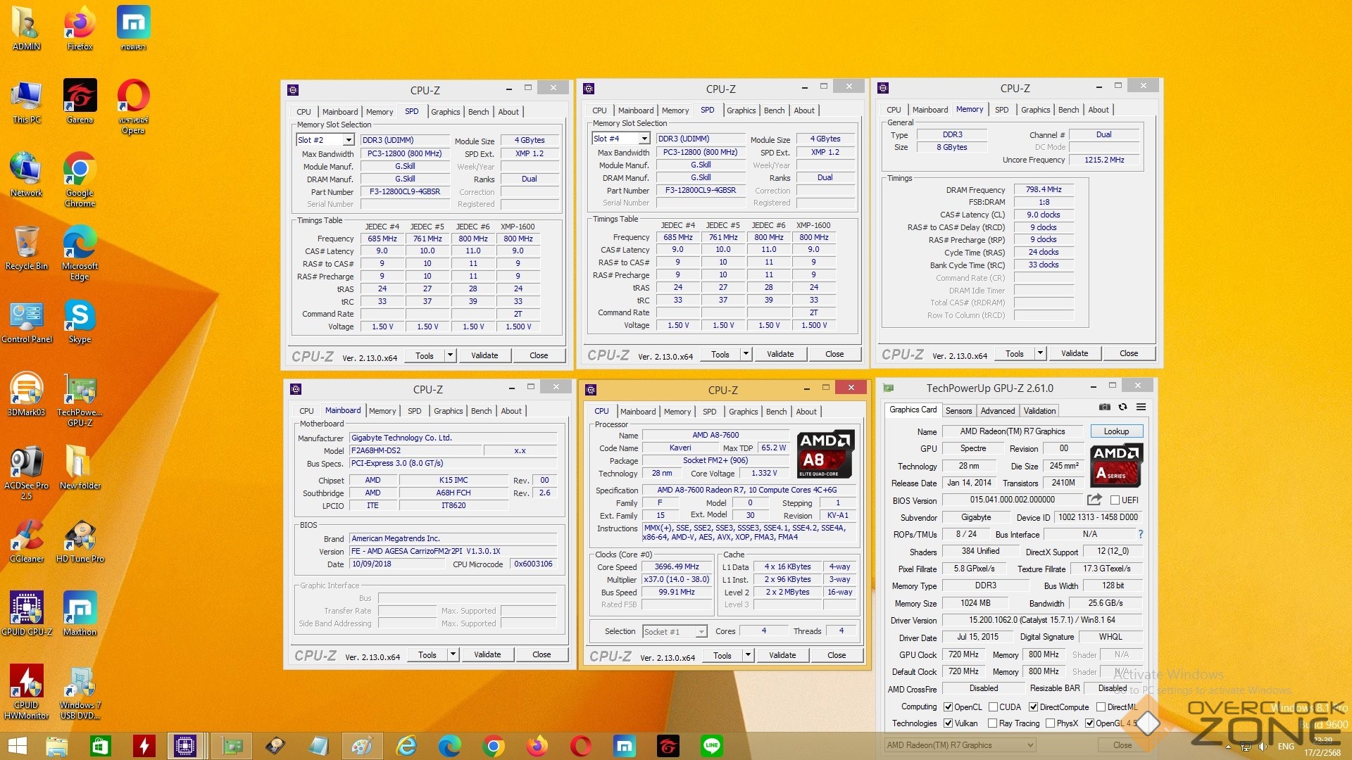The width and height of the screenshot is (1352, 760).
Task: Take a GPU-Z screenshot with camera icon
Action: click(x=1105, y=407)
